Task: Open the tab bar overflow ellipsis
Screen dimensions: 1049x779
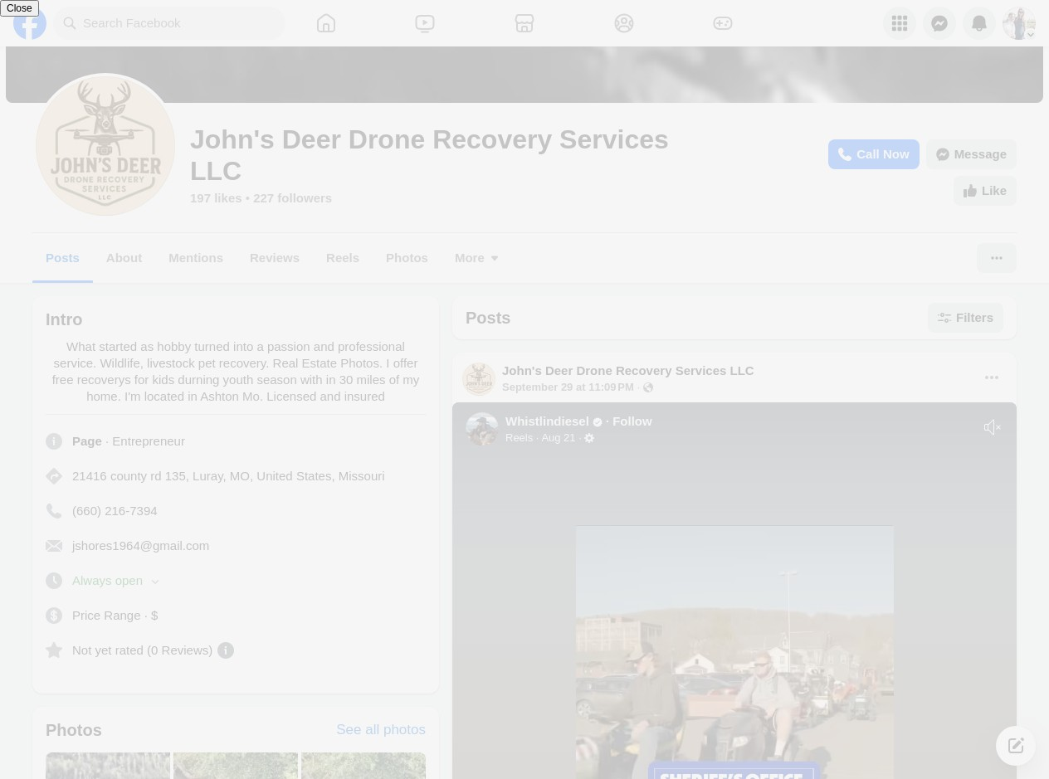Action: pyautogui.click(x=997, y=257)
